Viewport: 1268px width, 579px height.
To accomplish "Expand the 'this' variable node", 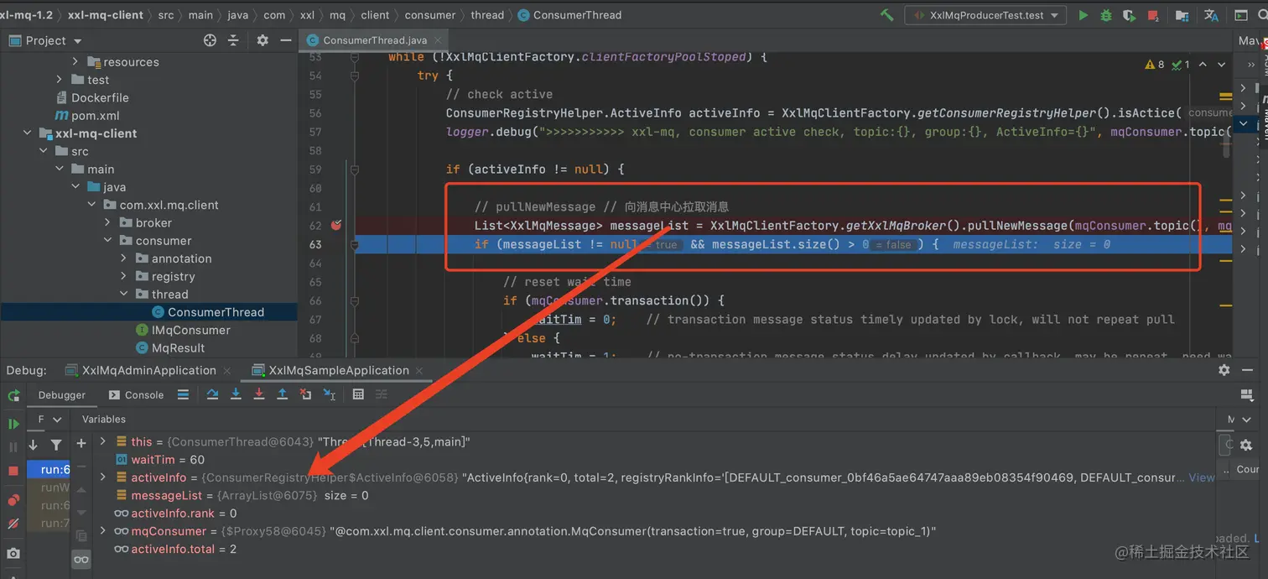I will [103, 441].
